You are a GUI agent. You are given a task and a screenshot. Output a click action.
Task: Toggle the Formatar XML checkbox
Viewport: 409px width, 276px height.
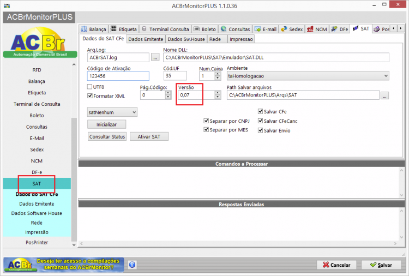click(x=90, y=96)
